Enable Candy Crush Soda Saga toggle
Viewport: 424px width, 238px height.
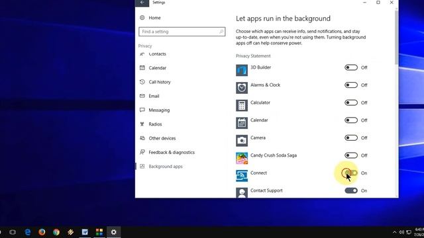[x=351, y=155]
